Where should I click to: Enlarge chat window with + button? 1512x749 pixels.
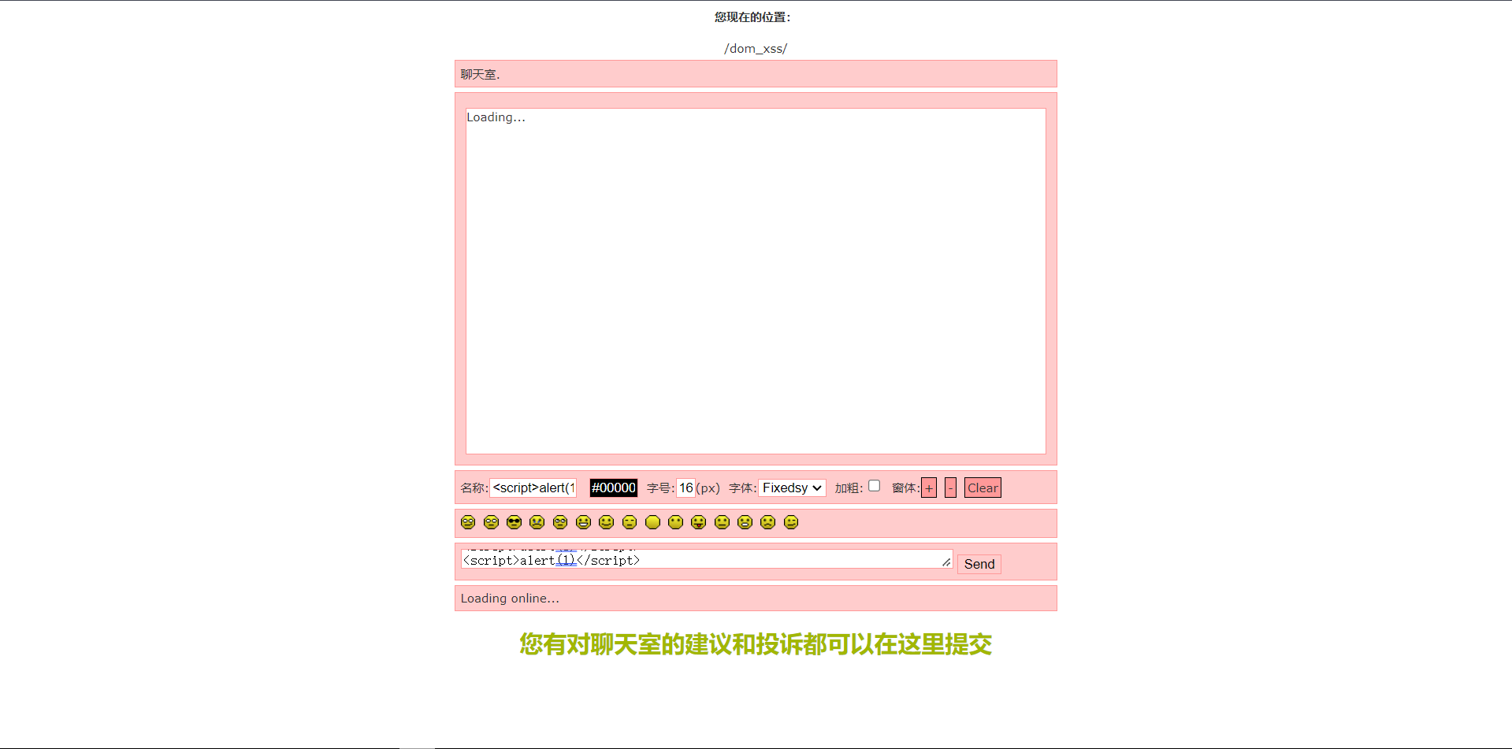click(929, 488)
